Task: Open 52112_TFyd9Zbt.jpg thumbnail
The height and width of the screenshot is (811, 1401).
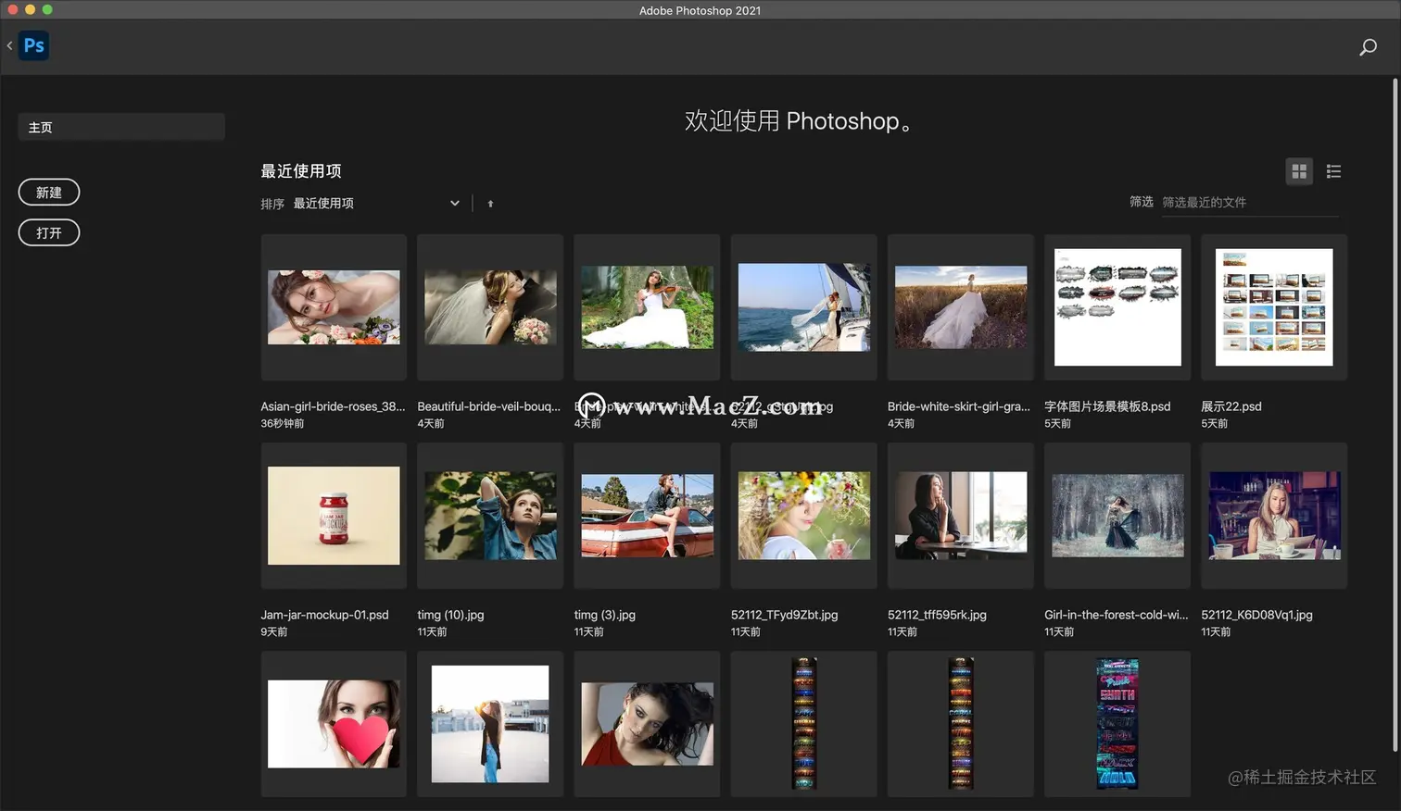Action: click(x=803, y=516)
